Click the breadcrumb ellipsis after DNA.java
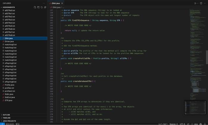Image resolution: width=208 pixels, height=125 pixels. point(63,7)
